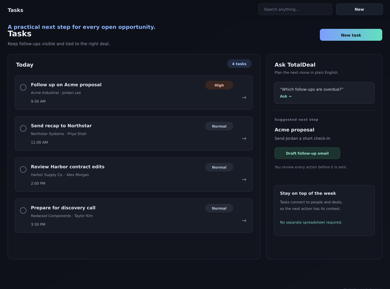Click Northstar Systems · Priya Shah text
Screen dimensions: 390x289
pyautogui.click(x=59, y=134)
